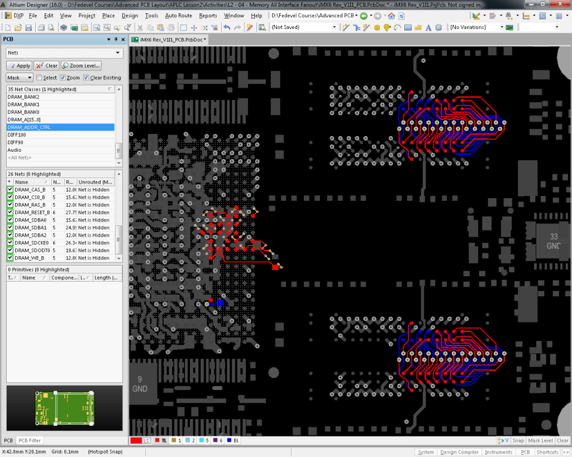
Task: Select the DIFF100 net class
Action: [x=17, y=135]
